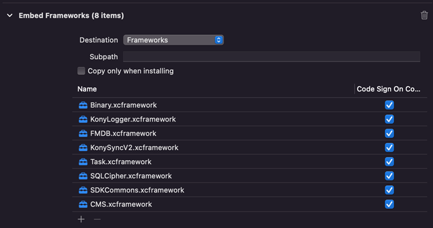Click the Binary.xcframework toolbox icon
The image size is (433, 228).
tap(83, 105)
